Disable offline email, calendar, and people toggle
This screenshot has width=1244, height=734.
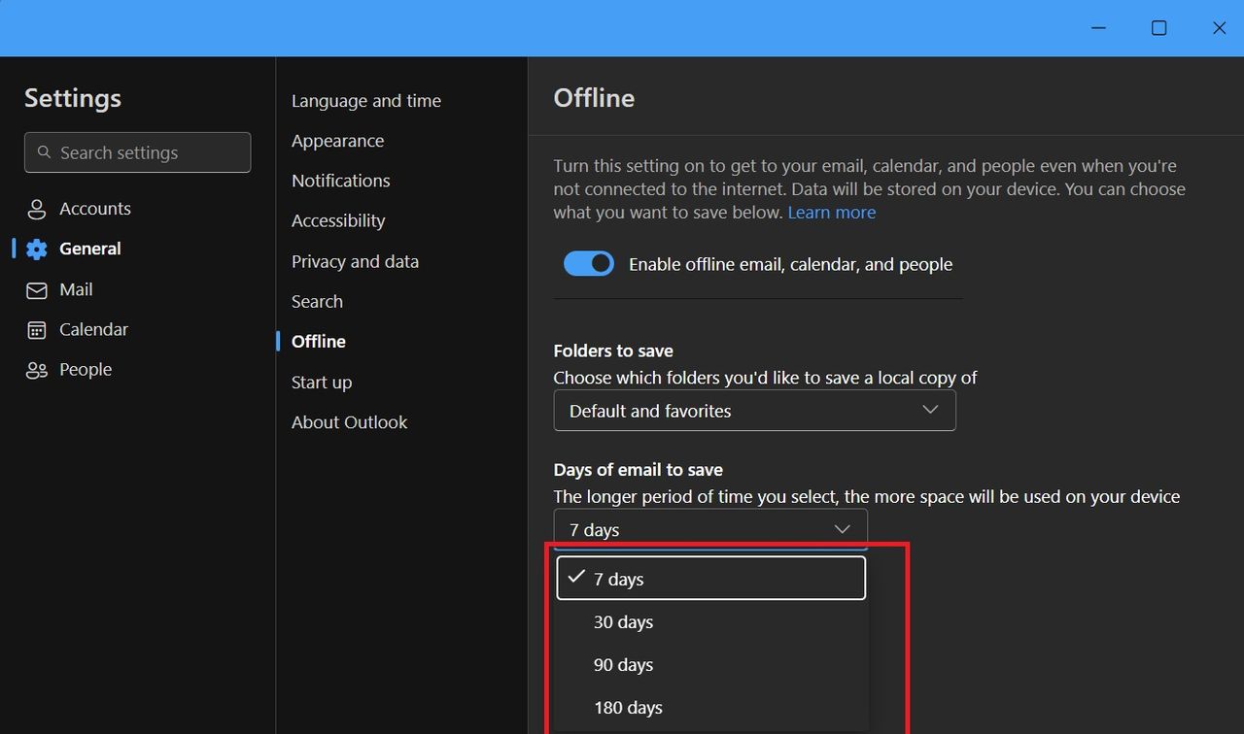589,264
